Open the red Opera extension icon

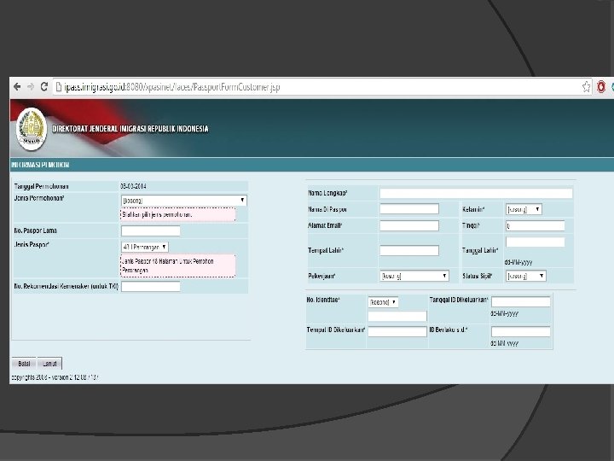[600, 86]
